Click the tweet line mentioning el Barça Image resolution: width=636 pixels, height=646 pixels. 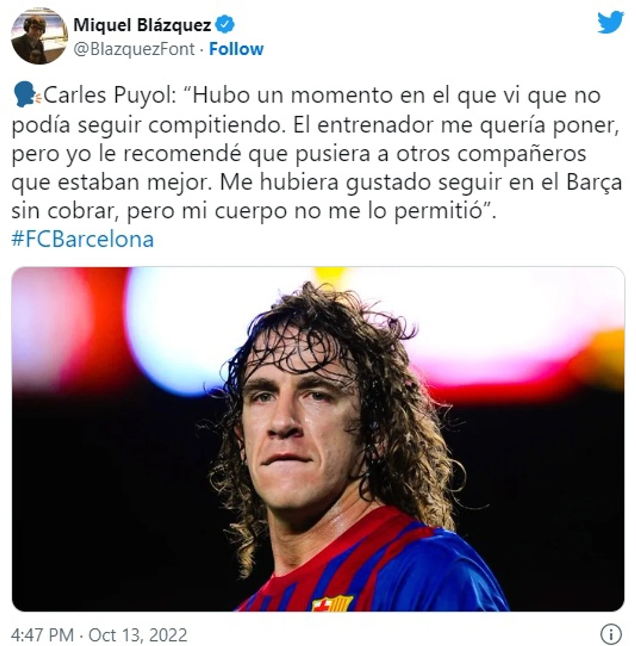coord(317,183)
